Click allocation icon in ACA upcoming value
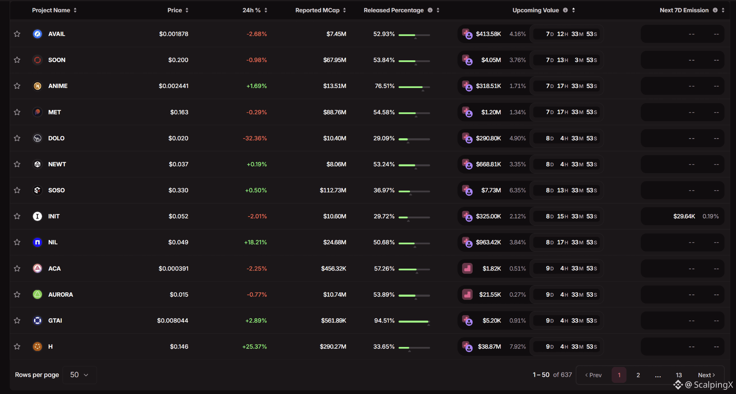The height and width of the screenshot is (394, 736). [x=467, y=268]
